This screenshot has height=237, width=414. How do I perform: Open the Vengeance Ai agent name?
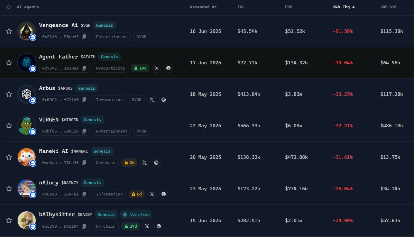tap(58, 25)
